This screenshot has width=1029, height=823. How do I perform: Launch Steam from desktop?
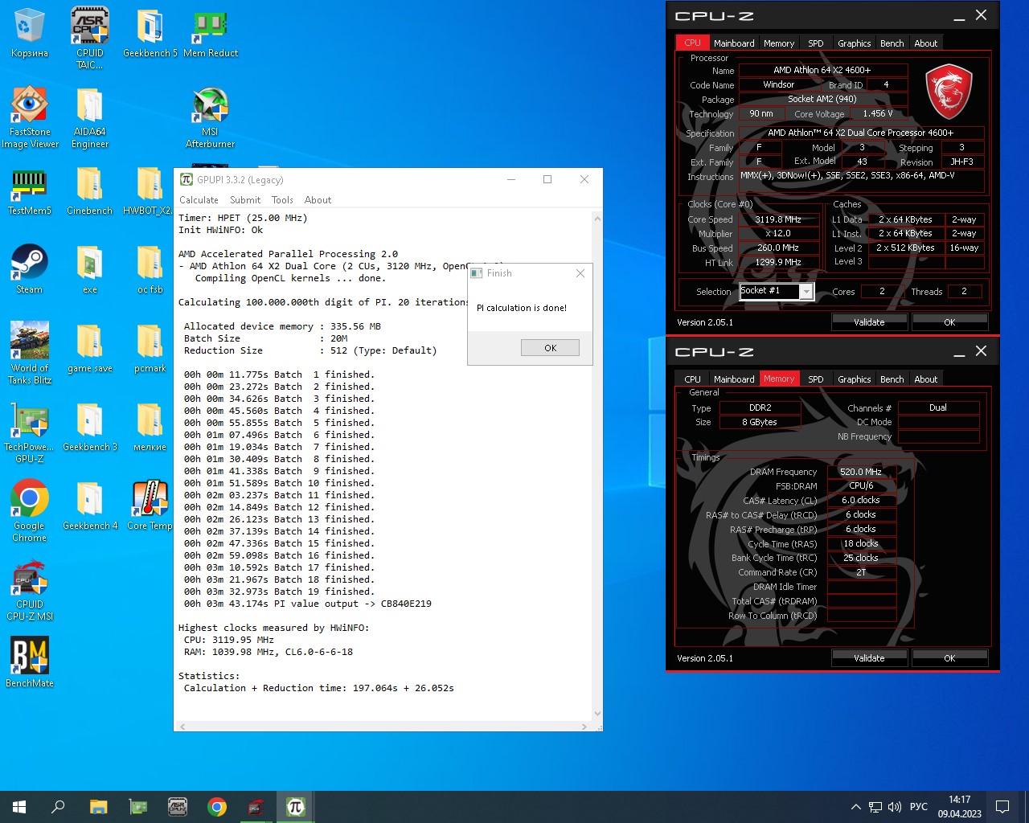click(30, 268)
